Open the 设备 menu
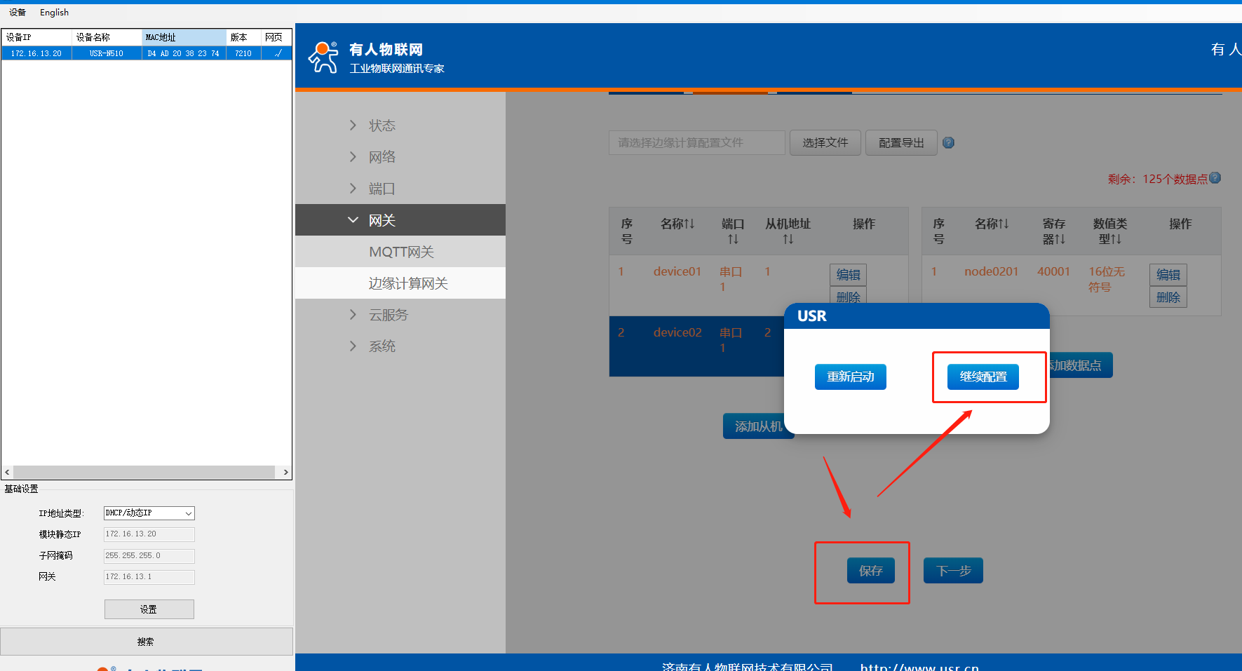Viewport: 1242px width, 671px height. pyautogui.click(x=18, y=12)
